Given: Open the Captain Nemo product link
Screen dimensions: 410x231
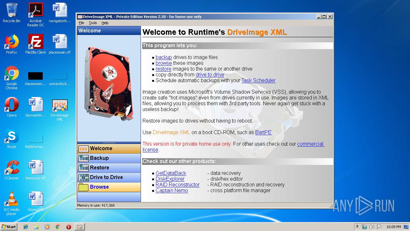Looking at the screenshot, I should 172,191.
